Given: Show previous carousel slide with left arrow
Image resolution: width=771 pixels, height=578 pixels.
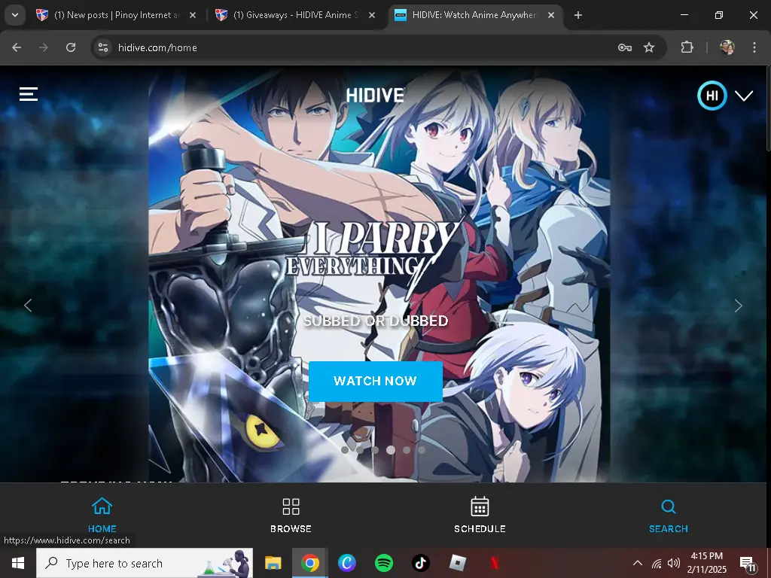Looking at the screenshot, I should 28,306.
